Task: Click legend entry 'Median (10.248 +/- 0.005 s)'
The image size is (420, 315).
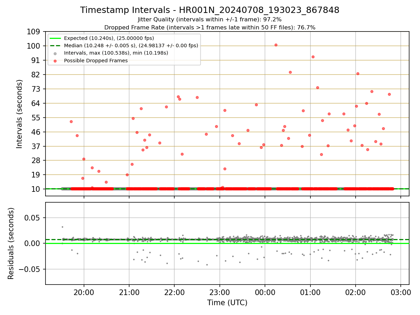Action: (131, 45)
